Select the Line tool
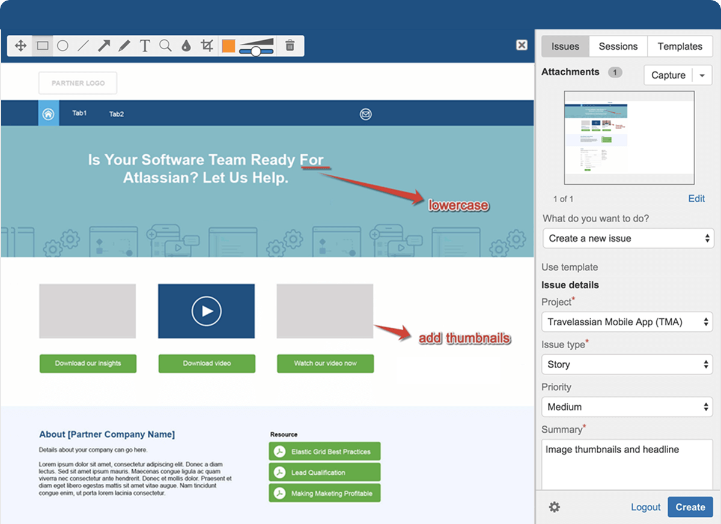The width and height of the screenshot is (721, 524). coord(84,45)
